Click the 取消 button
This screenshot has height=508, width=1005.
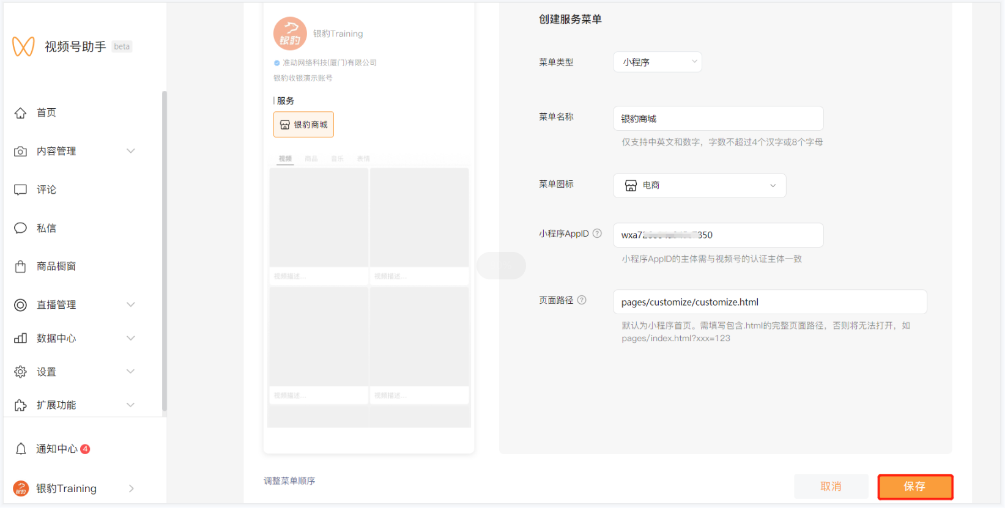(x=831, y=487)
